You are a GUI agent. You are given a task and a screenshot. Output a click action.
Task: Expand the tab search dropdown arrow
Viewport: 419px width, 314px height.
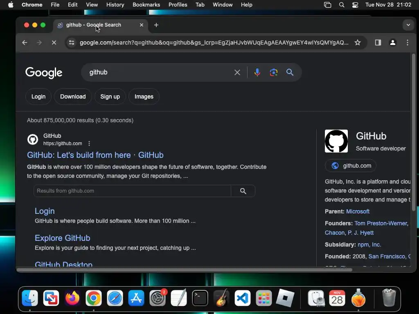click(408, 25)
